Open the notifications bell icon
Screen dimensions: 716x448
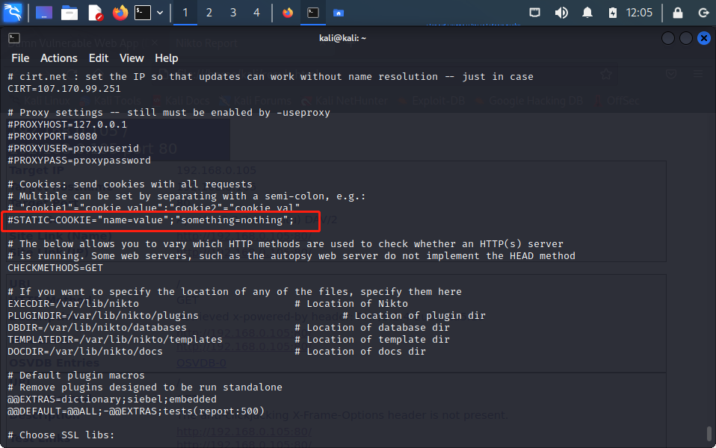[x=587, y=13]
